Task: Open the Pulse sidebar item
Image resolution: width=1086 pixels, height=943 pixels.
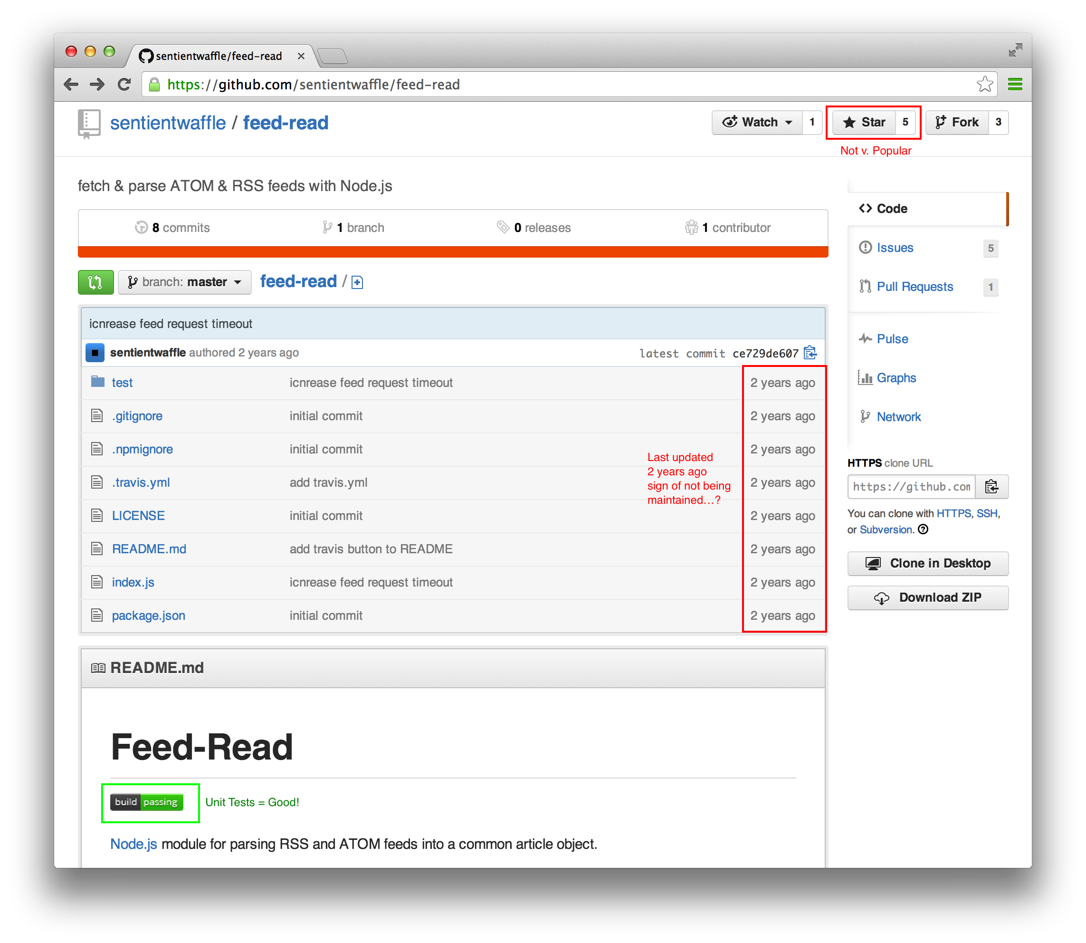Action: tap(892, 338)
